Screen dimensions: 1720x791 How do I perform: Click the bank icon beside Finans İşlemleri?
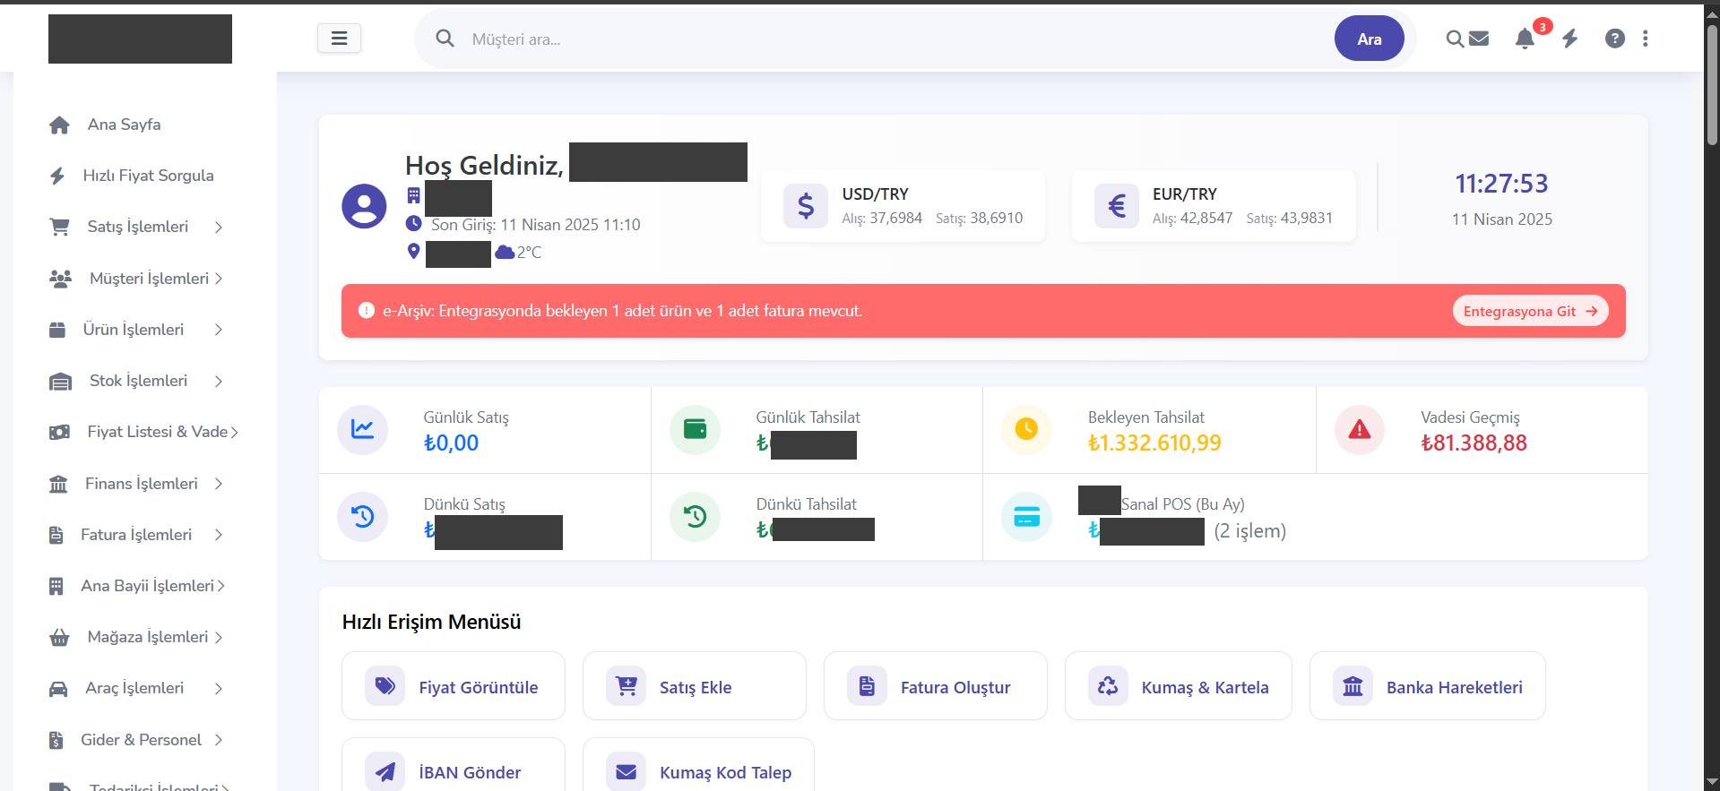[x=58, y=484]
